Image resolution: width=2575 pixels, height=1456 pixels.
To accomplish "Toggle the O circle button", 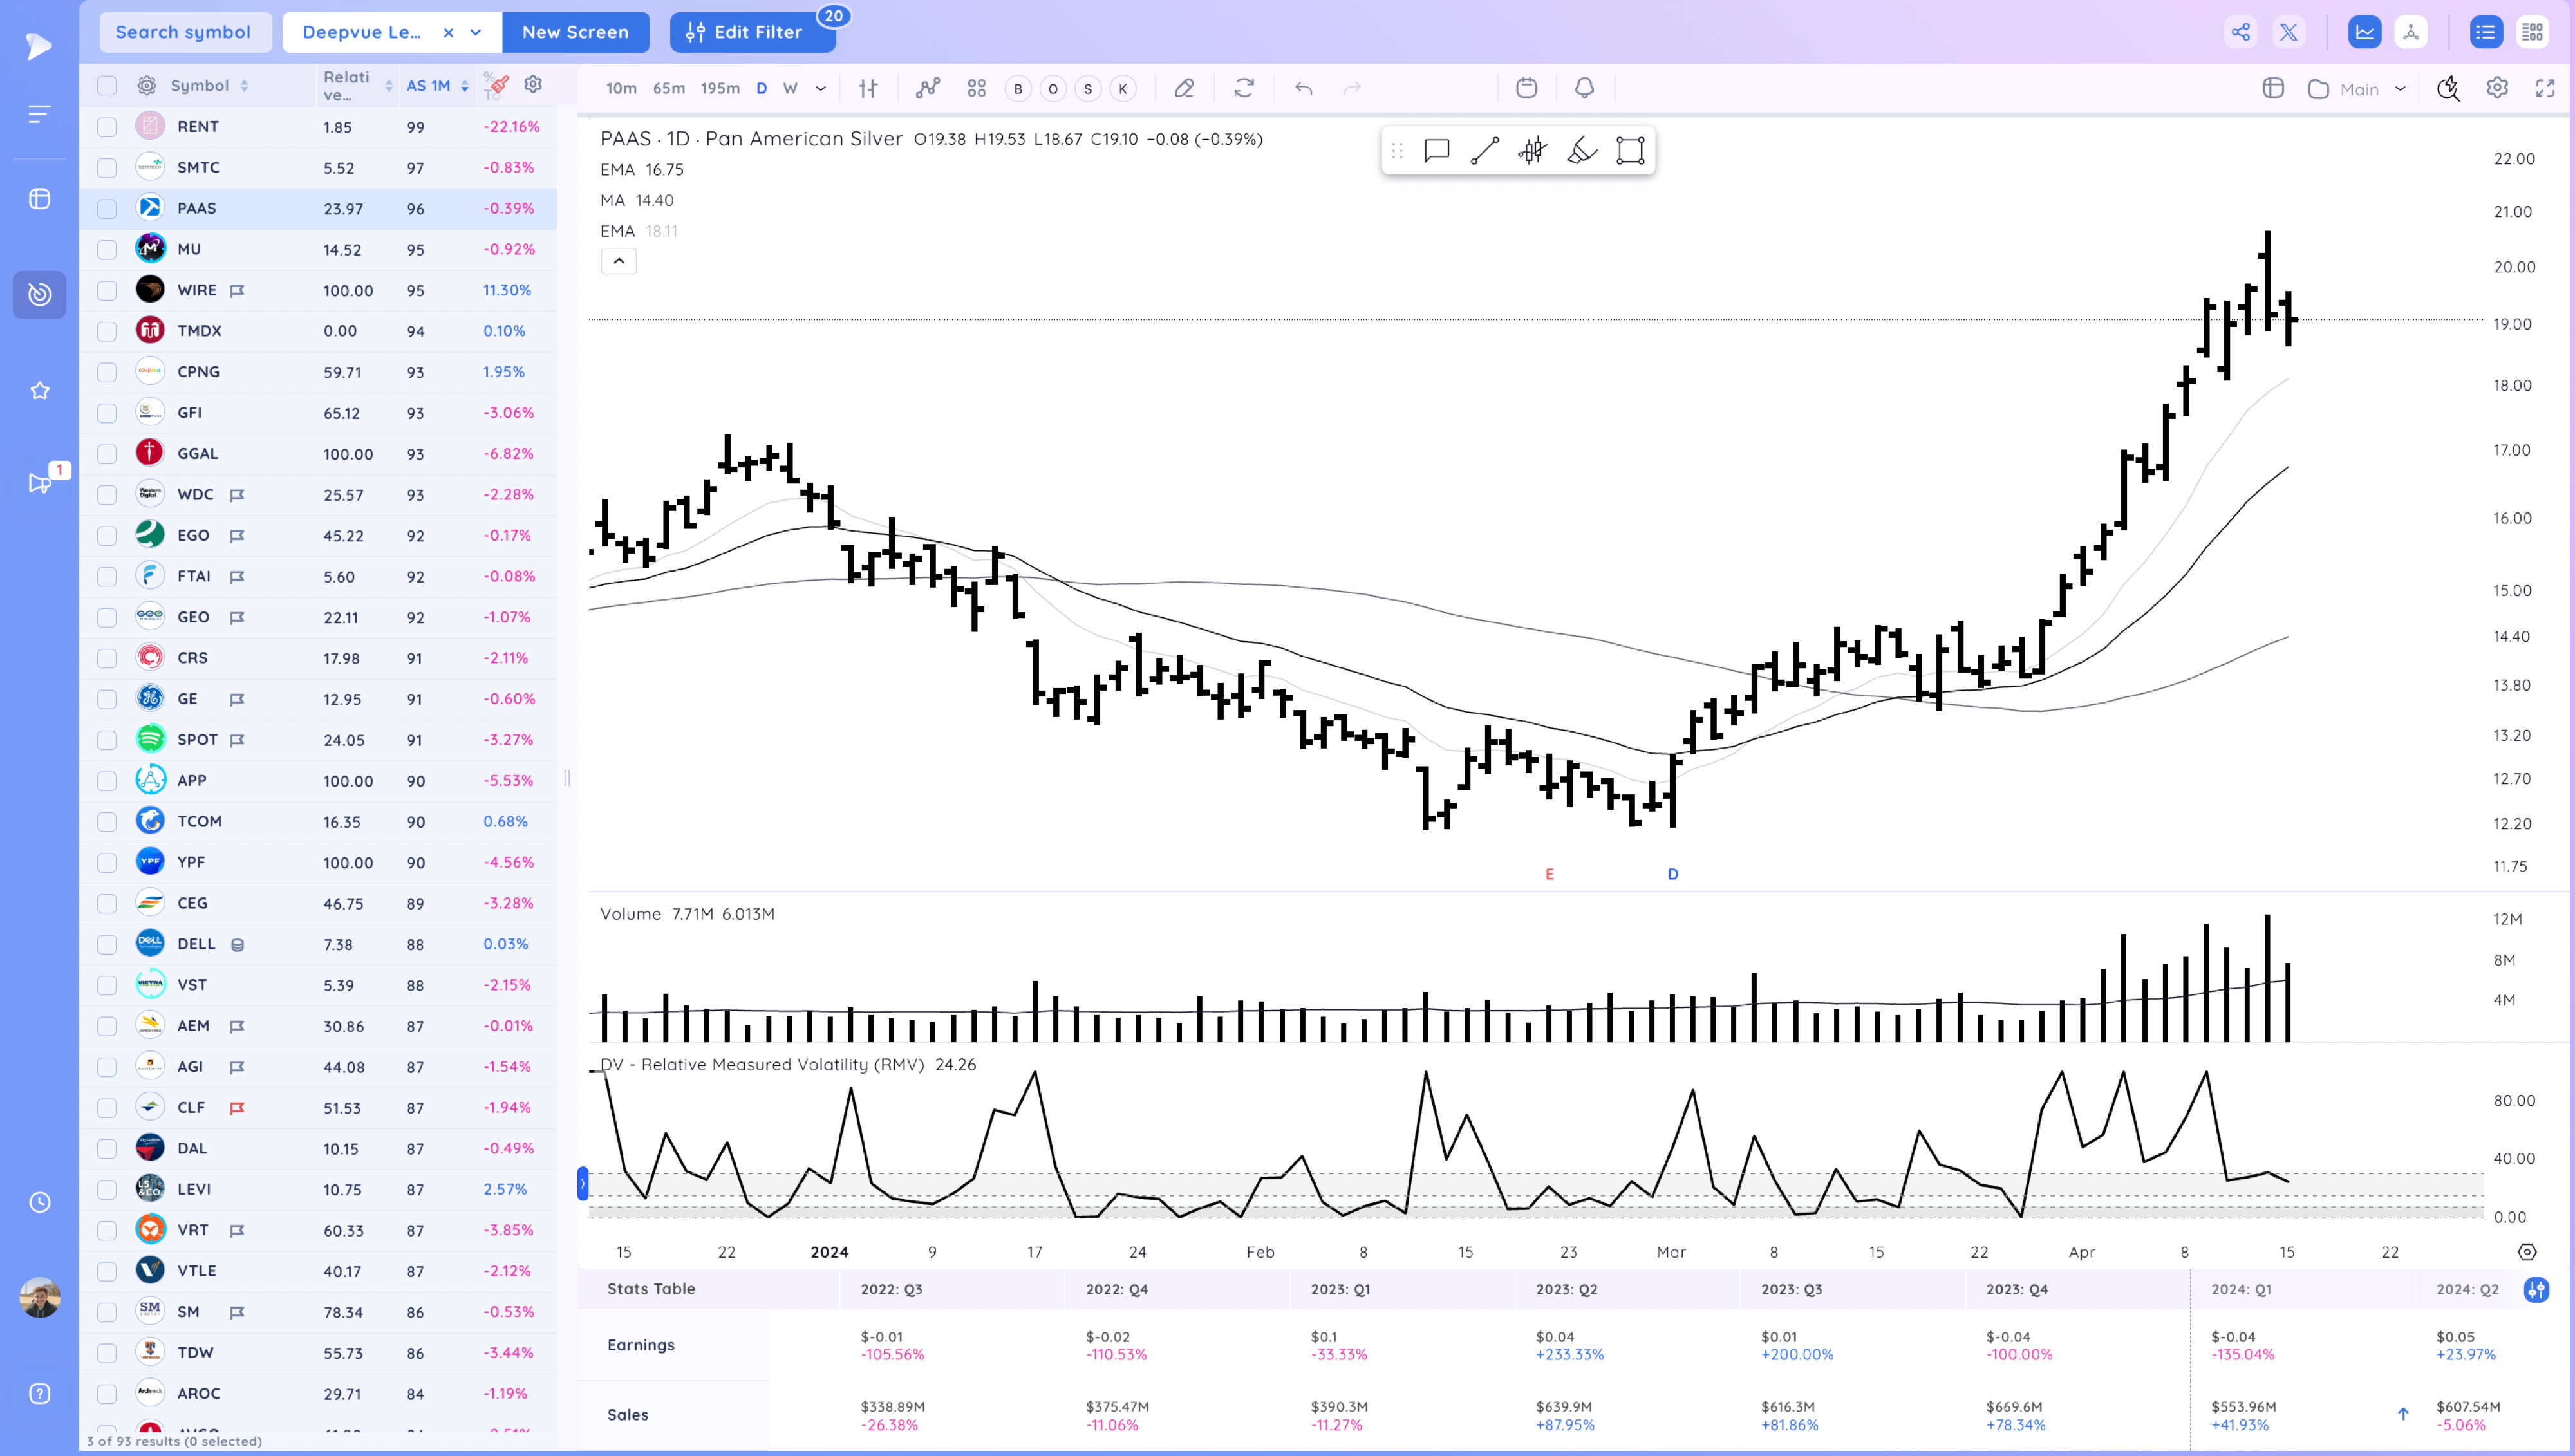I will [1053, 89].
